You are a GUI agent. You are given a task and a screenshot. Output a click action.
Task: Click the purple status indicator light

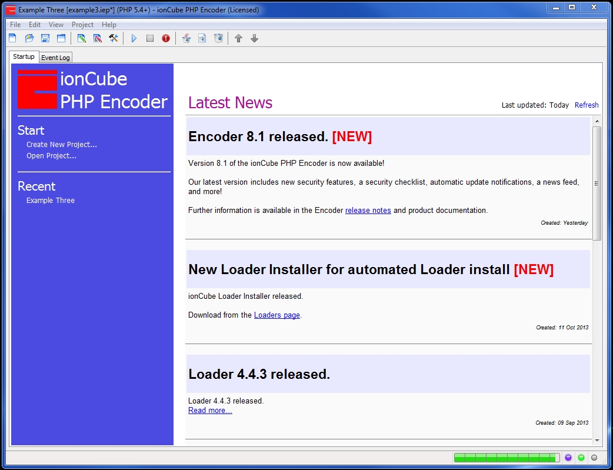568,458
